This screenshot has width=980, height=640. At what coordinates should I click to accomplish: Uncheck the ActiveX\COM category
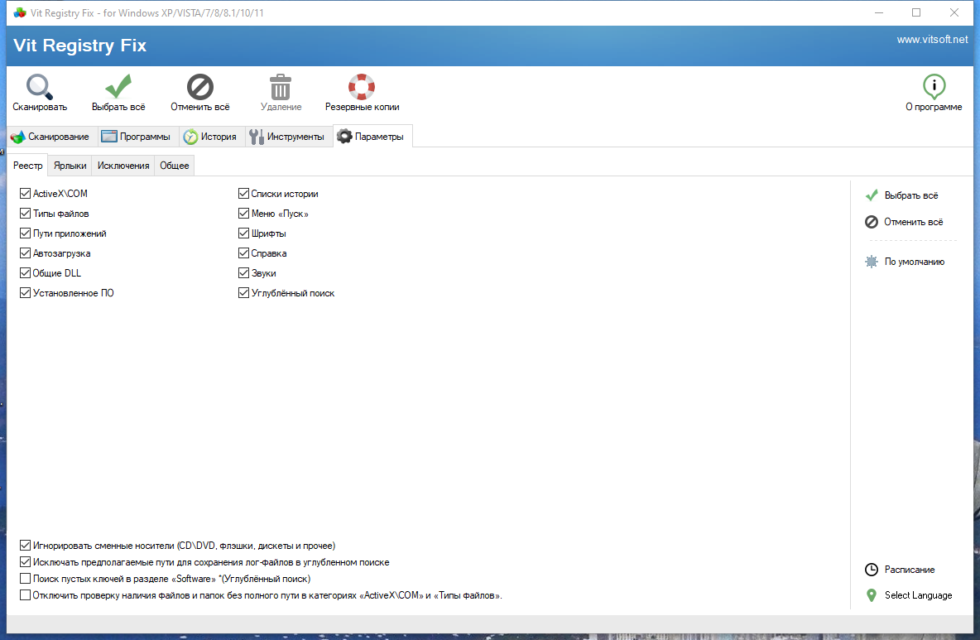tap(25, 193)
